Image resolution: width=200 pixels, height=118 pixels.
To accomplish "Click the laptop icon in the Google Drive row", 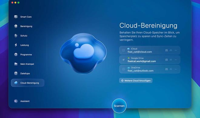I will click(x=166, y=60).
